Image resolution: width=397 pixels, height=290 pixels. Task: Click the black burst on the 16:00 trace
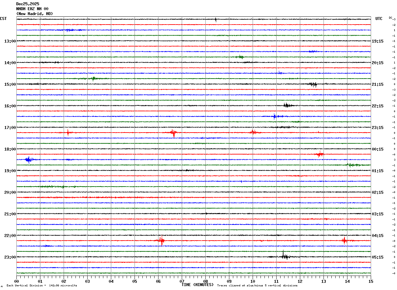(288, 105)
